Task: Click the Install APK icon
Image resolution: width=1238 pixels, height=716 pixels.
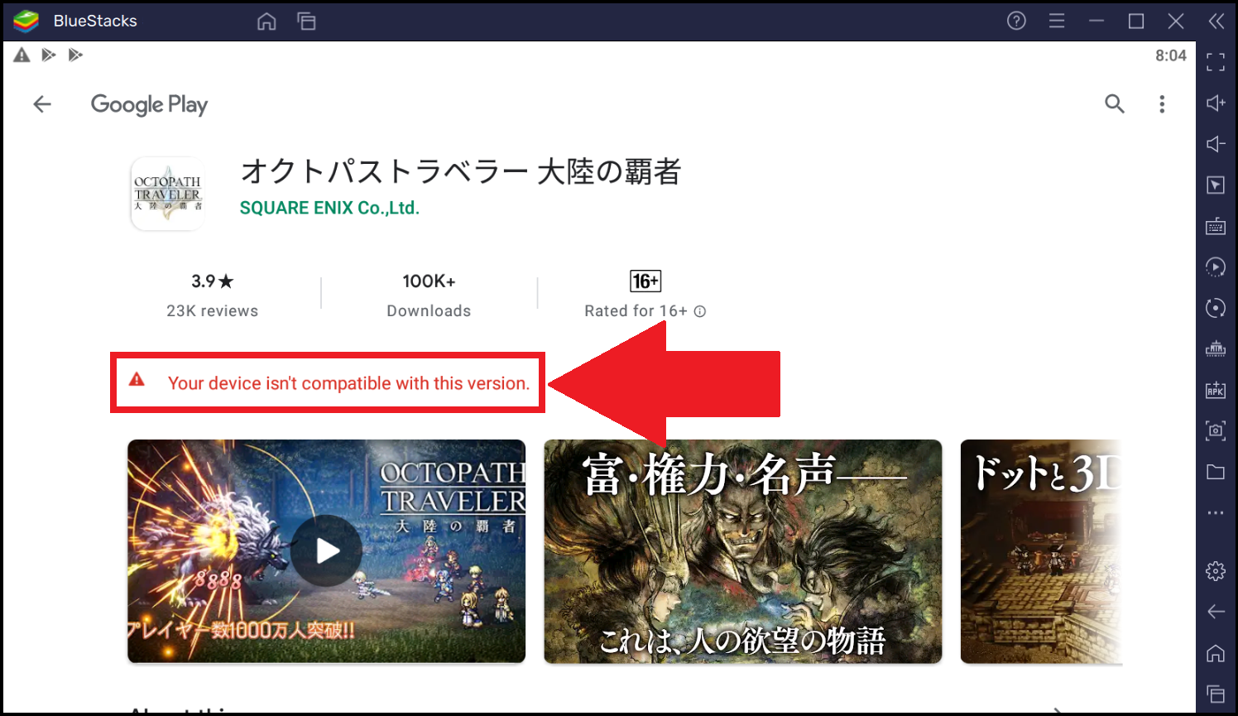Action: (x=1216, y=390)
